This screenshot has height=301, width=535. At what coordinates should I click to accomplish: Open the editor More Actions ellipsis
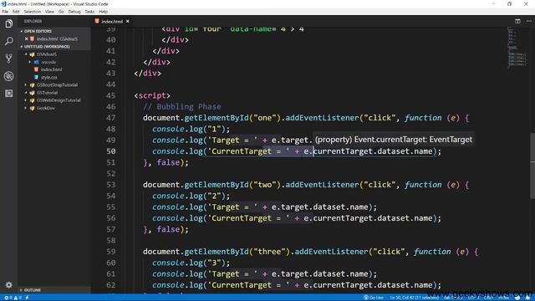click(529, 21)
